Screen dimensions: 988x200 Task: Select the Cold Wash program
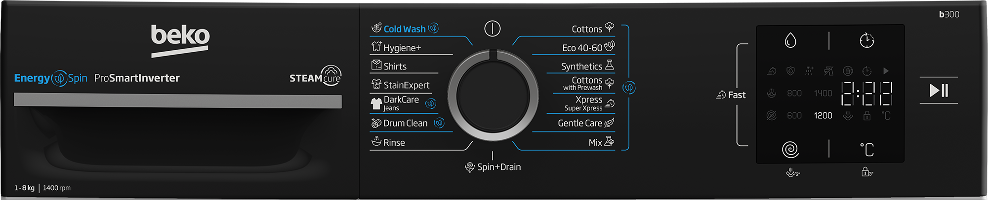click(404, 29)
